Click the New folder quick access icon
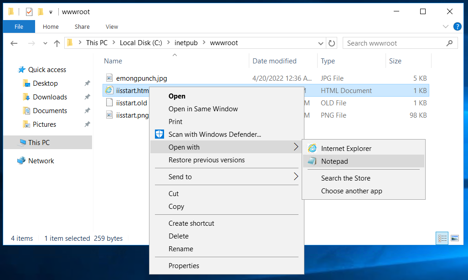The image size is (468, 280). coord(41,12)
